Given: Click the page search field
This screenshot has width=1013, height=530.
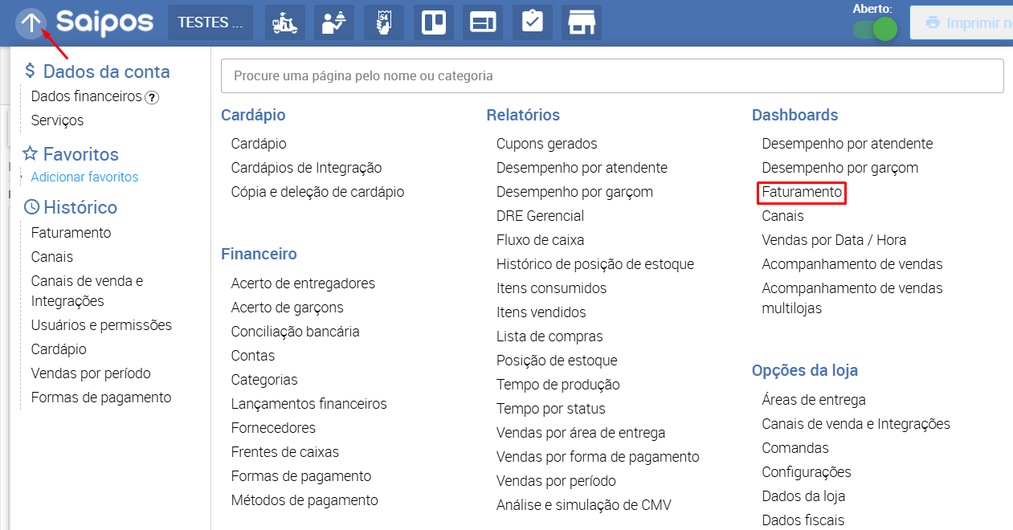Looking at the screenshot, I should point(612,76).
